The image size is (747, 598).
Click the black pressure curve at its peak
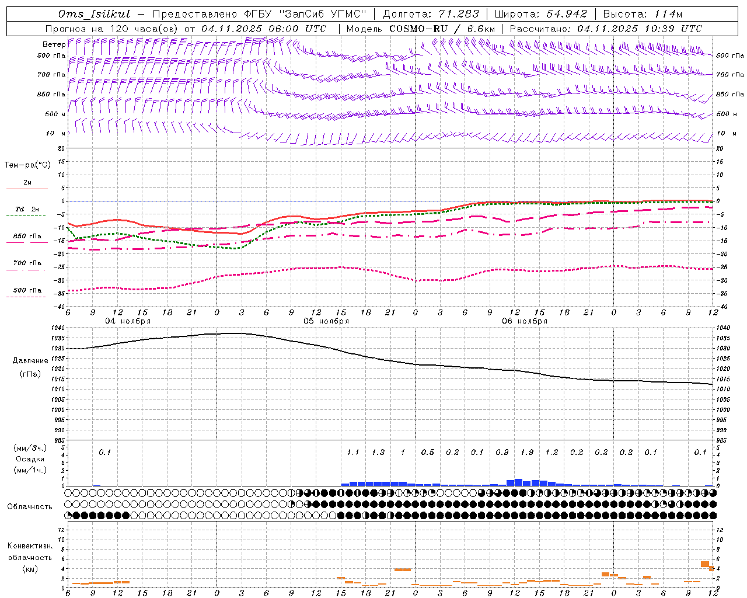click(233, 333)
